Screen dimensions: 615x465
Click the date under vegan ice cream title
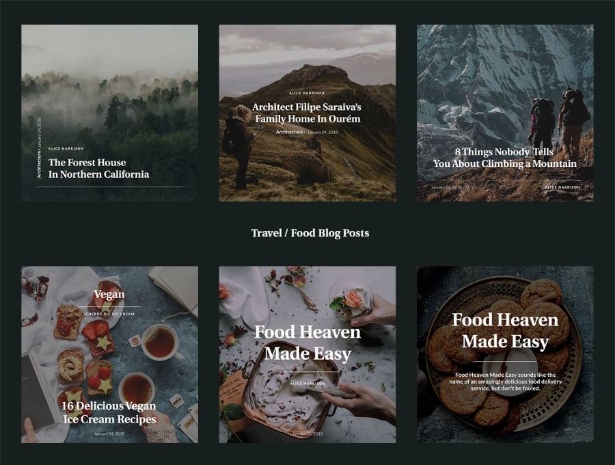click(x=109, y=434)
